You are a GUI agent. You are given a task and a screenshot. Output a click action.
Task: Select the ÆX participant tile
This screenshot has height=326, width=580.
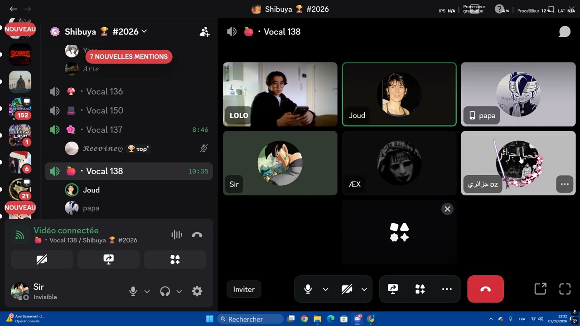coord(399,163)
